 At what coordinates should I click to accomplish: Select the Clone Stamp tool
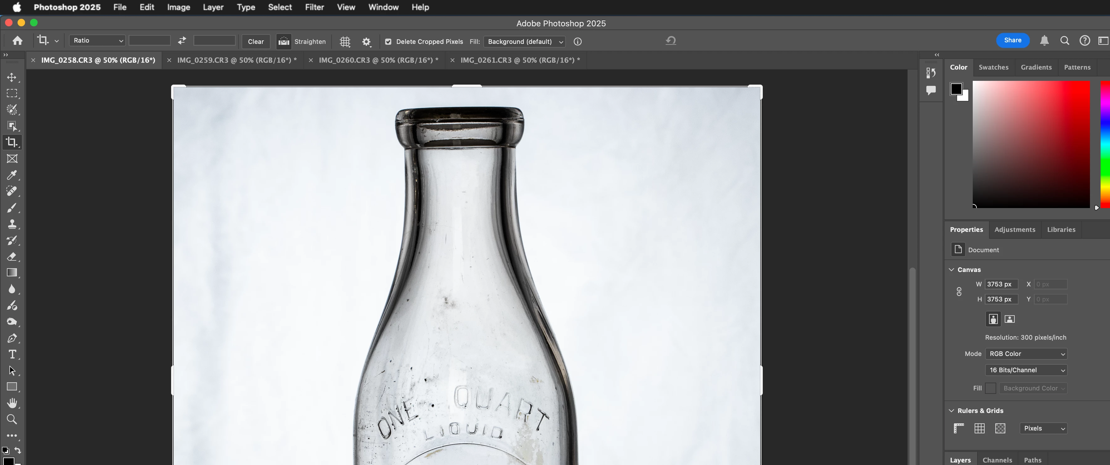tap(12, 224)
